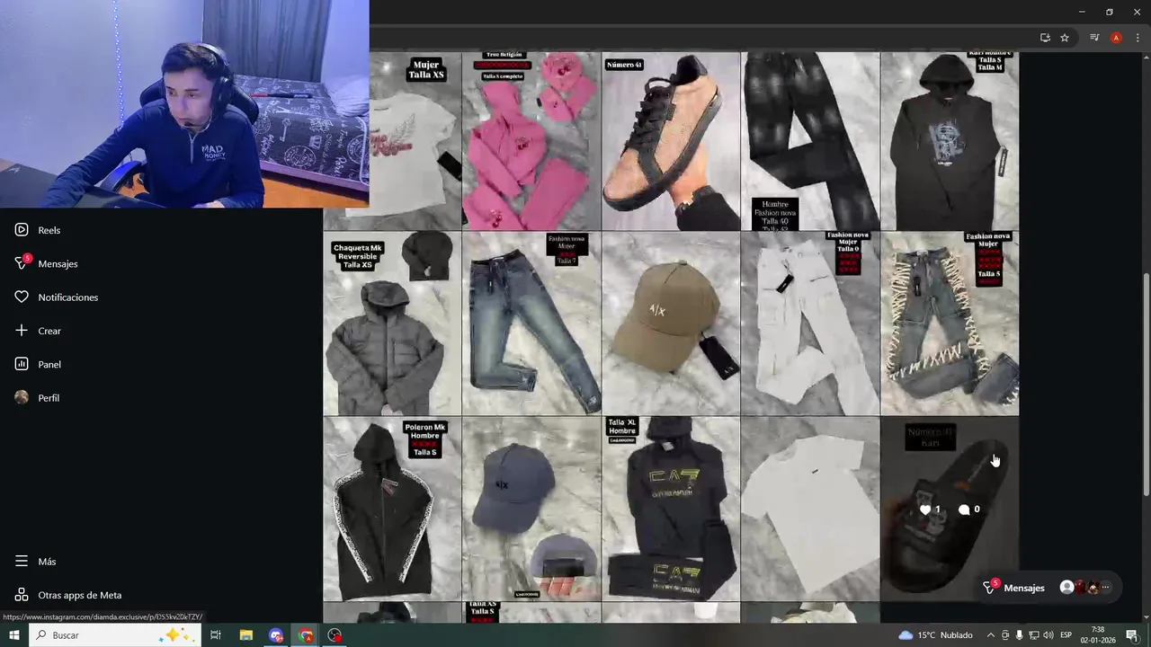Screen dimensions: 1151x647
Task: Switch to Chrome on the taskbar
Action: pos(306,635)
